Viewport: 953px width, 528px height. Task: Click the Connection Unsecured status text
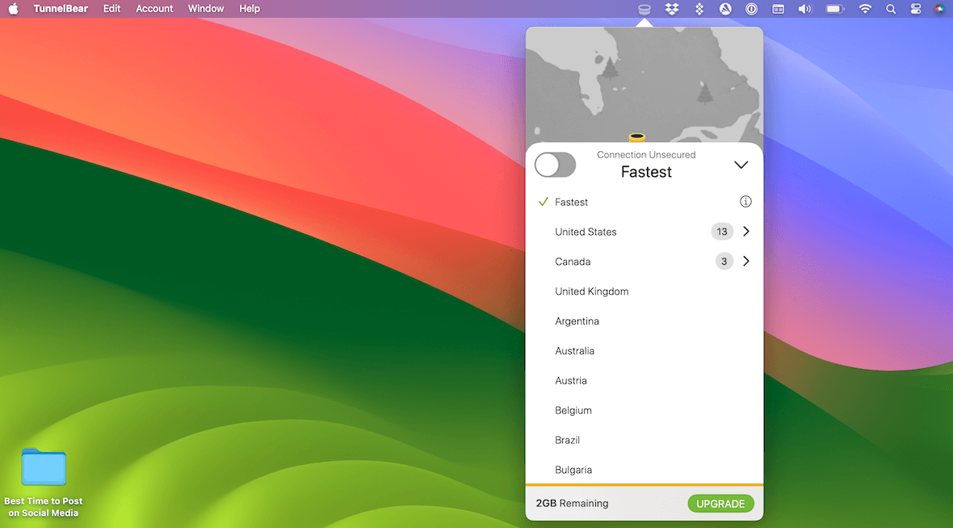coord(646,155)
